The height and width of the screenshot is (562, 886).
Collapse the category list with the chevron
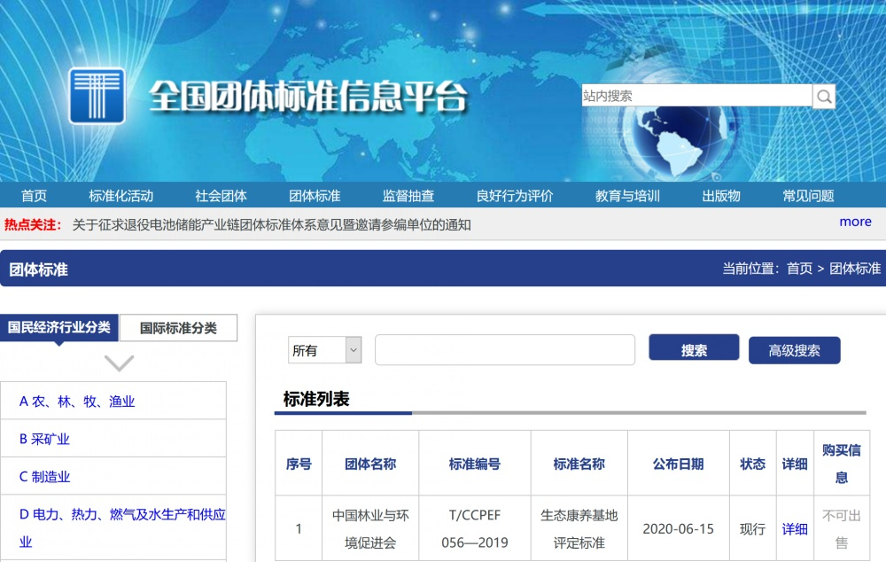pos(120,363)
